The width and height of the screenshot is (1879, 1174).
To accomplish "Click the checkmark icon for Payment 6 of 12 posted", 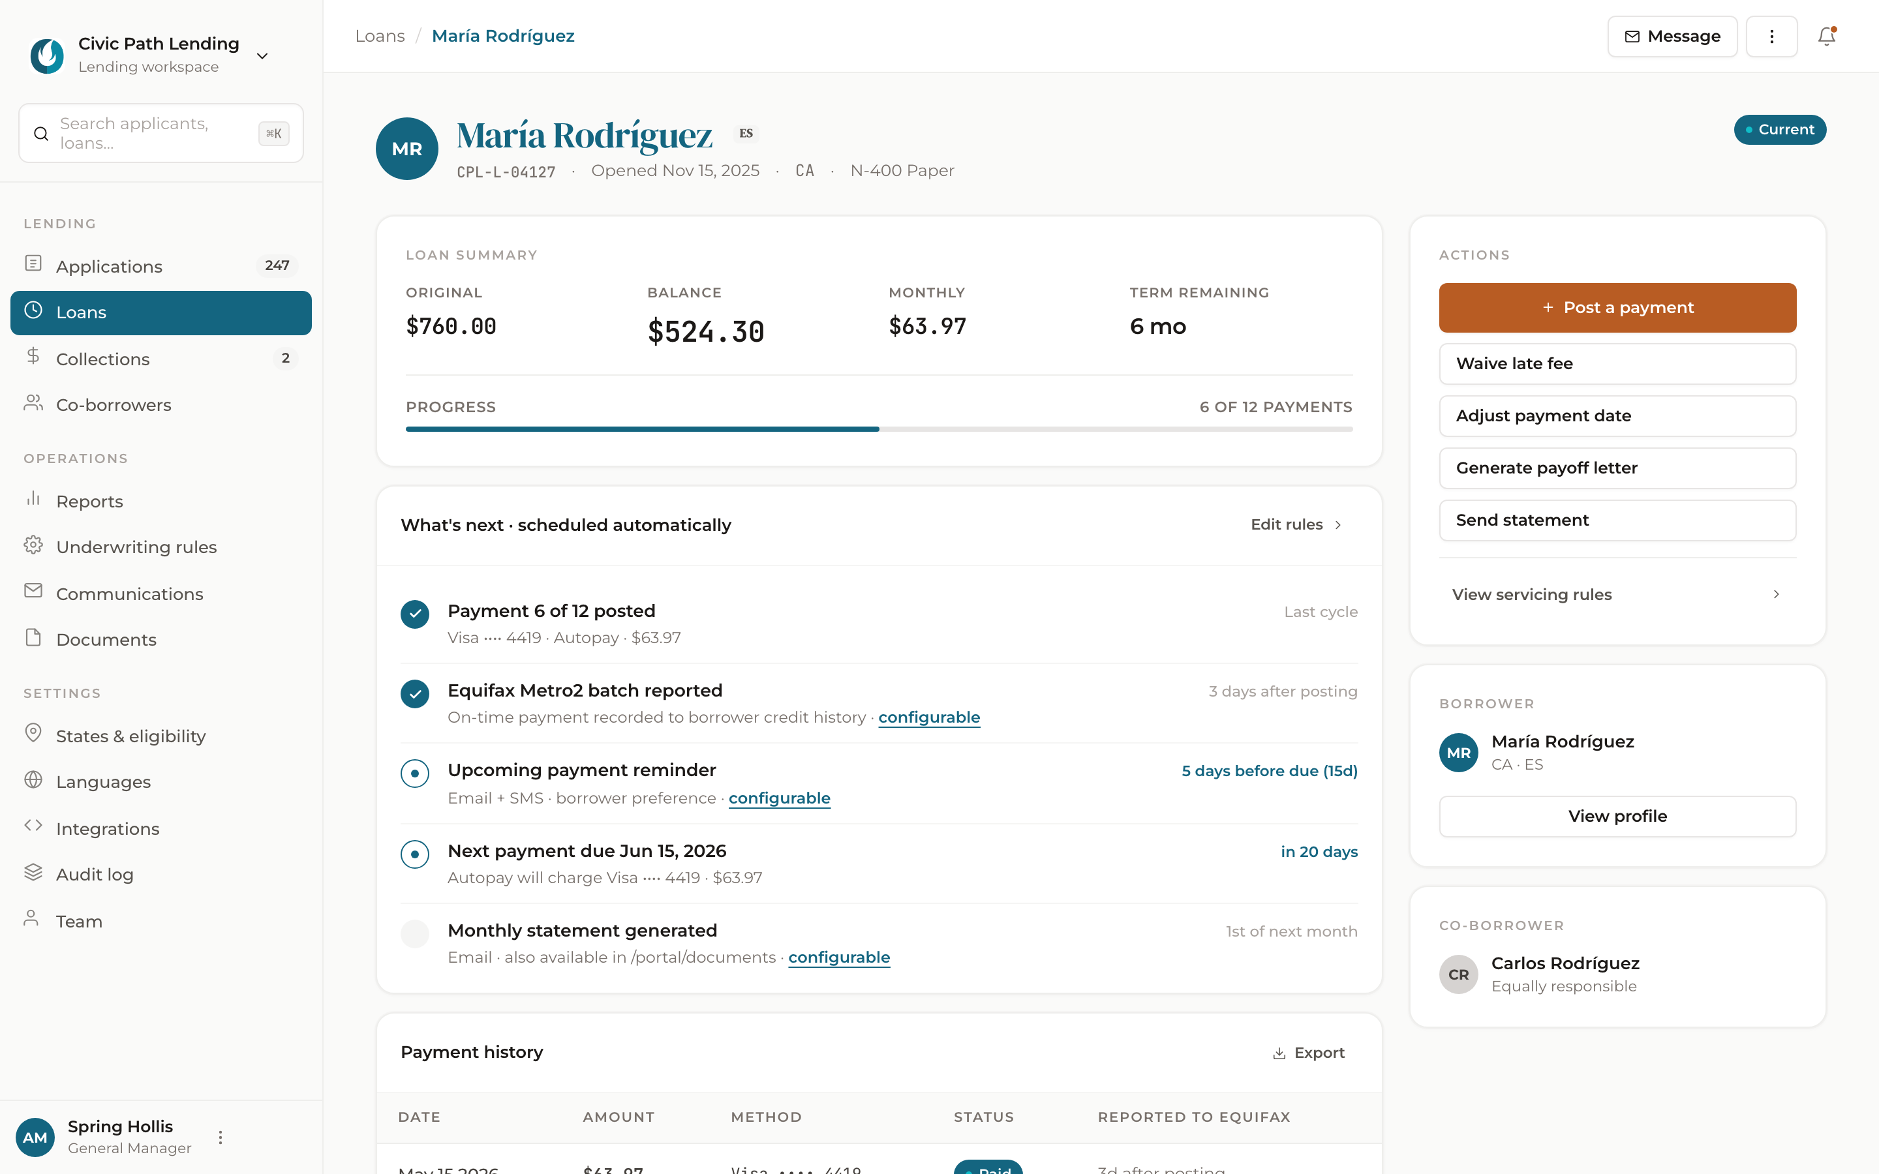I will pyautogui.click(x=415, y=614).
